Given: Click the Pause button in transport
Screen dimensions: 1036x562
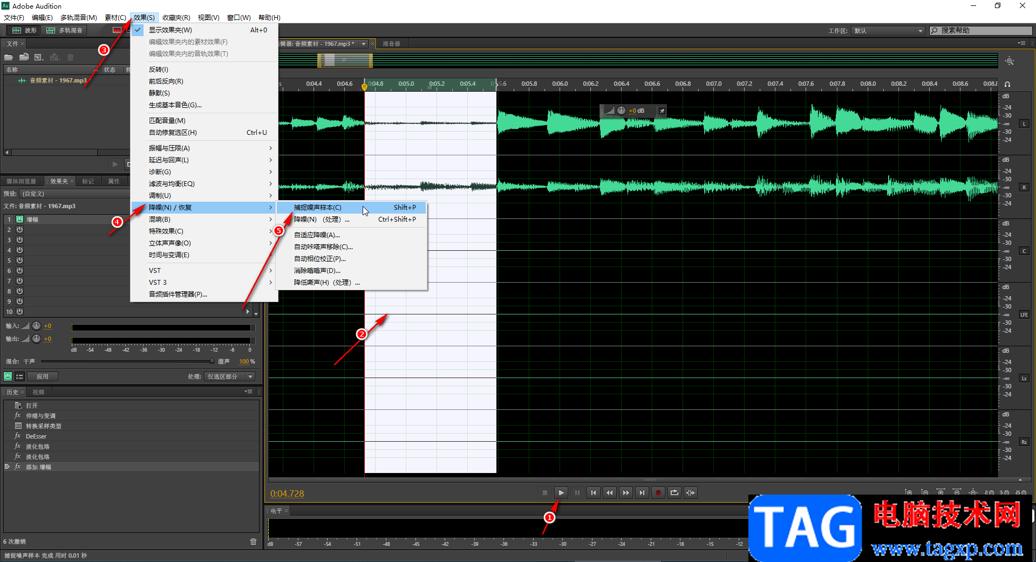Looking at the screenshot, I should [x=577, y=492].
